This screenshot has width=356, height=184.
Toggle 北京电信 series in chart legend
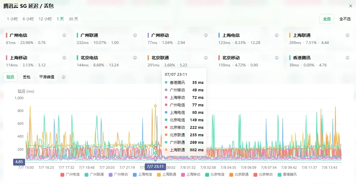click(215, 175)
